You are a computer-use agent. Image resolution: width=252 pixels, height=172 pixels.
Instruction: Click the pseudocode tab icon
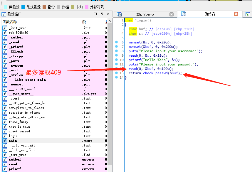[x=184, y=14]
